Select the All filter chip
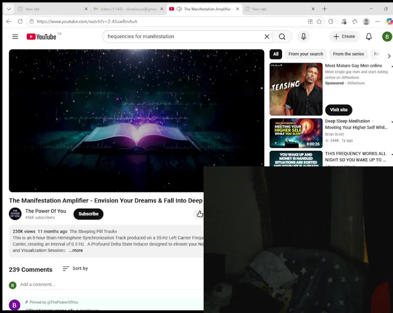This screenshot has width=393, height=313. 275,54
